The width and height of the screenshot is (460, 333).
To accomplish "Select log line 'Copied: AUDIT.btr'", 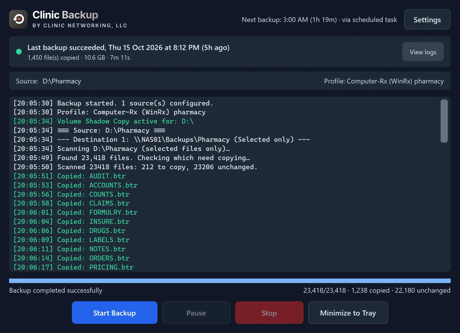I will click(x=69, y=176).
